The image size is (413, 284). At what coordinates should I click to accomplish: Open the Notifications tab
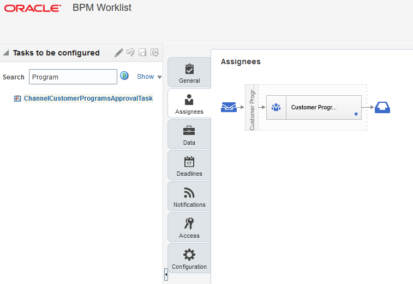click(x=189, y=196)
